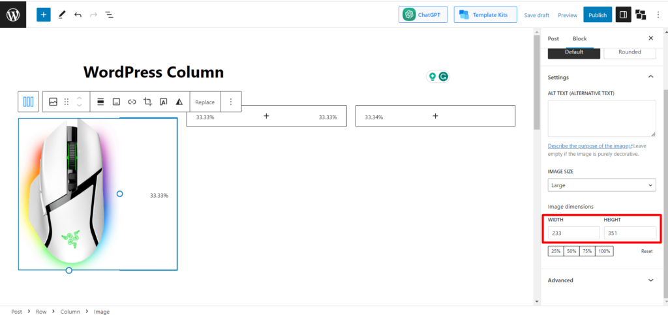Close the settings sidebar
Image resolution: width=668 pixels, height=315 pixels.
[x=650, y=38]
